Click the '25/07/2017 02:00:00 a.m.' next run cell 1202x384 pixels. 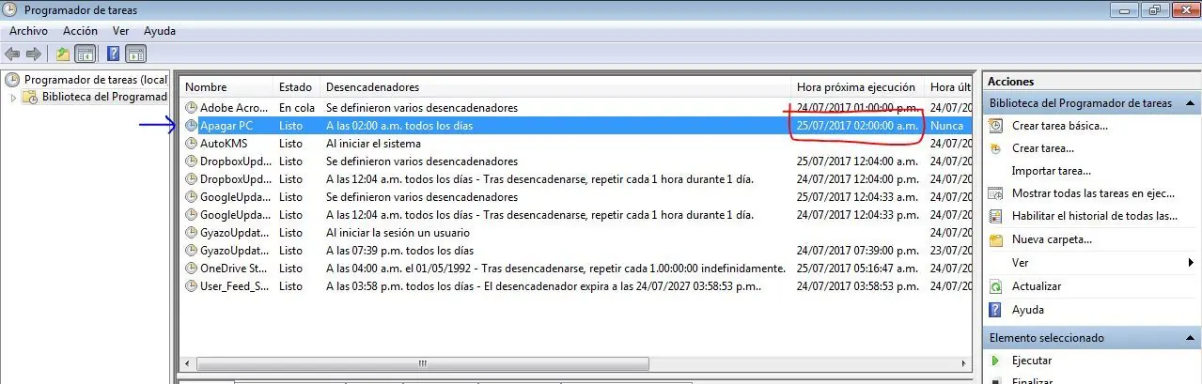[x=857, y=126]
